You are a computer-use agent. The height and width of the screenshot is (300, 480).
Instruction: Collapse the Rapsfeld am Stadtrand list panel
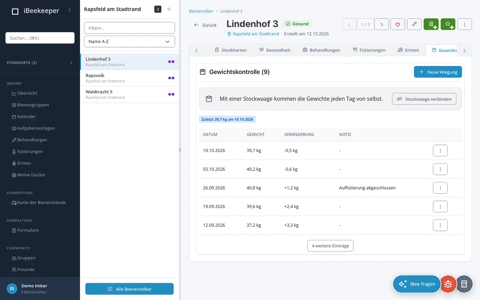click(x=169, y=9)
